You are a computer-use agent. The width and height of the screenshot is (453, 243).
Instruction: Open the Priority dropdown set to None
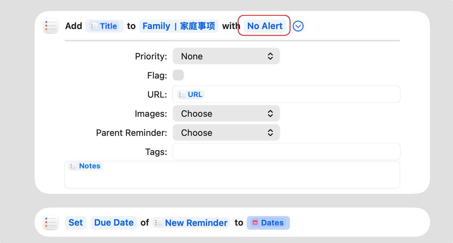pyautogui.click(x=226, y=56)
